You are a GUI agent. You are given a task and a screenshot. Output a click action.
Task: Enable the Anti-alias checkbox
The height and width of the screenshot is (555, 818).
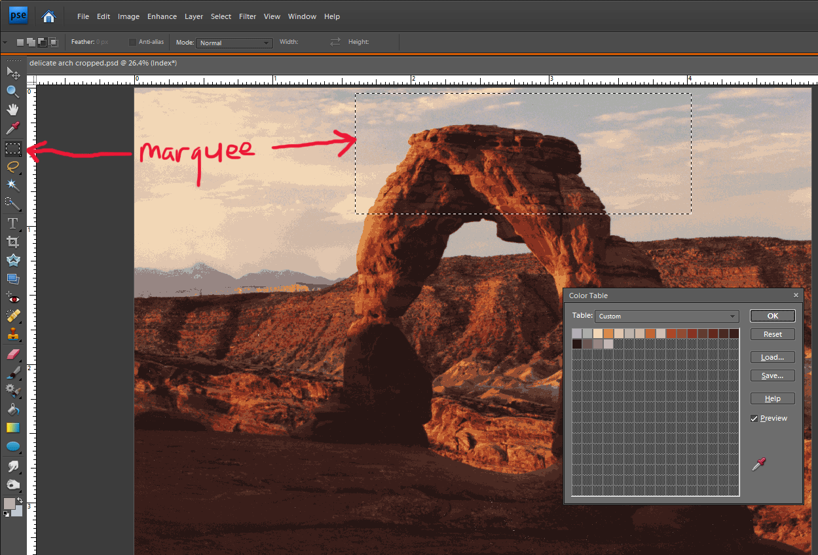133,43
